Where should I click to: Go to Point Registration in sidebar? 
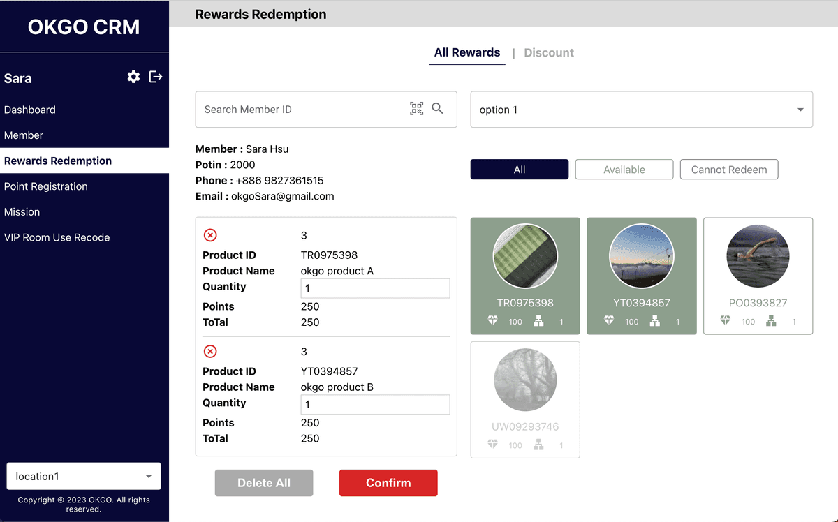[46, 186]
